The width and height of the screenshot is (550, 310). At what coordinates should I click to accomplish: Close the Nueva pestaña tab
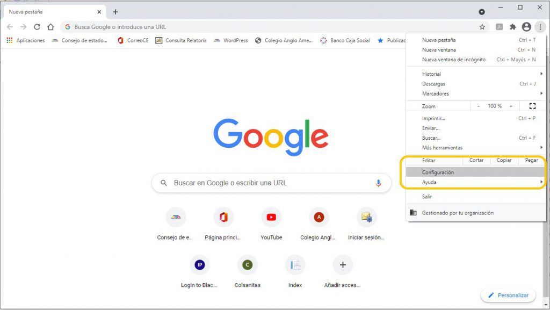pos(99,12)
